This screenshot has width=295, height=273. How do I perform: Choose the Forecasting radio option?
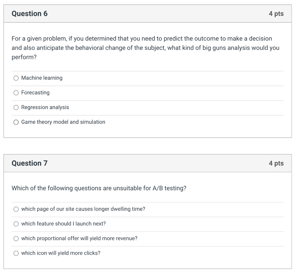pyautogui.click(x=16, y=93)
